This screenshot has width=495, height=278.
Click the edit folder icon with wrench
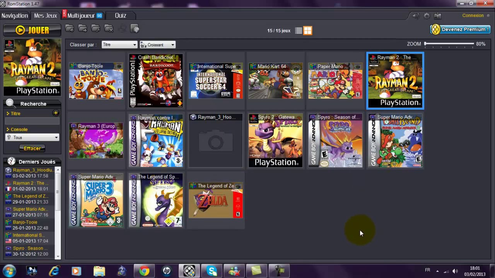[96, 29]
